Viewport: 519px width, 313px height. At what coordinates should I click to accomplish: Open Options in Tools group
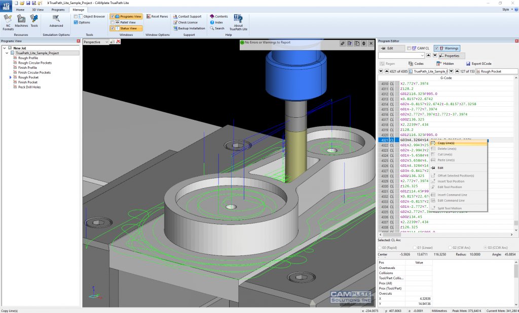pos(82,22)
